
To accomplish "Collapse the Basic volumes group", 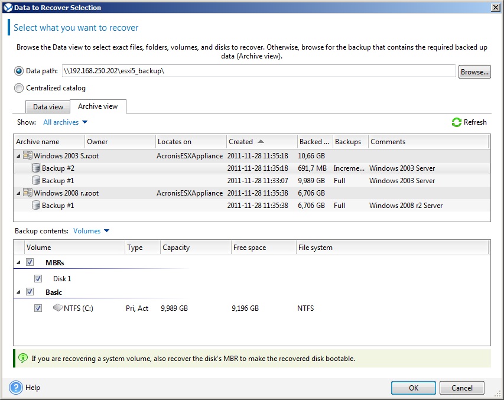I will coord(19,292).
